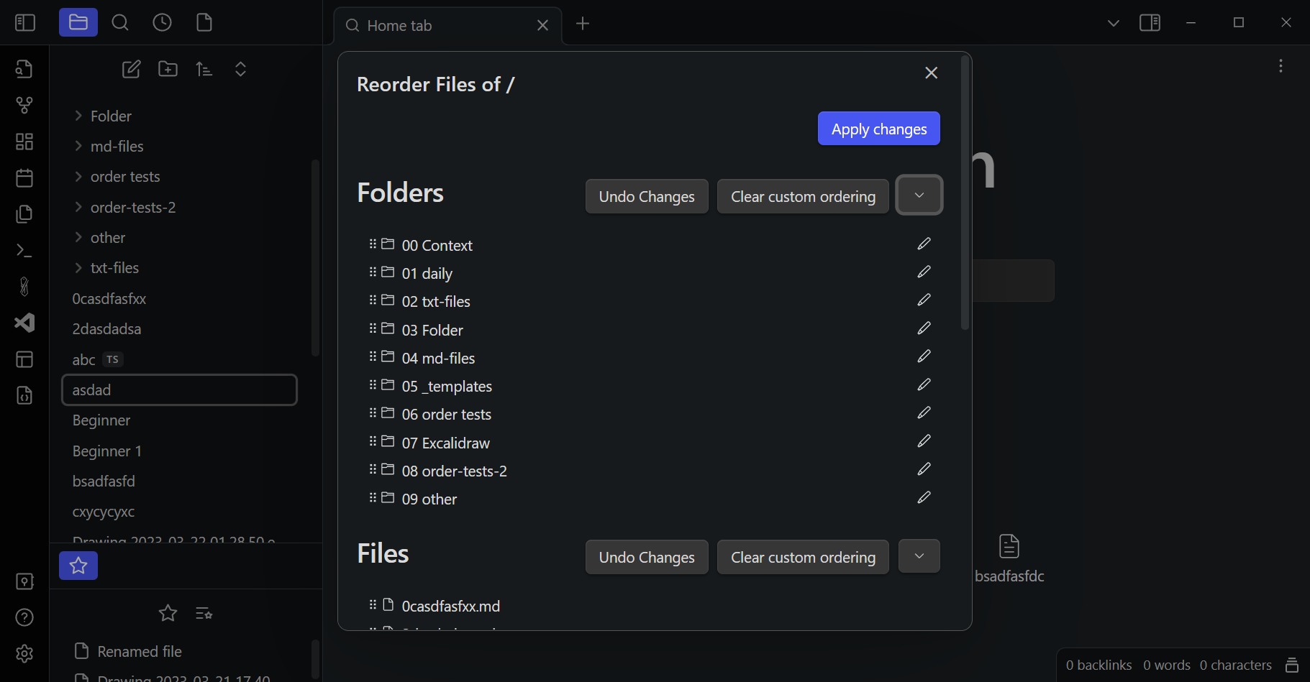Click Undo Changes for Files
This screenshot has height=682, width=1310.
coord(647,557)
